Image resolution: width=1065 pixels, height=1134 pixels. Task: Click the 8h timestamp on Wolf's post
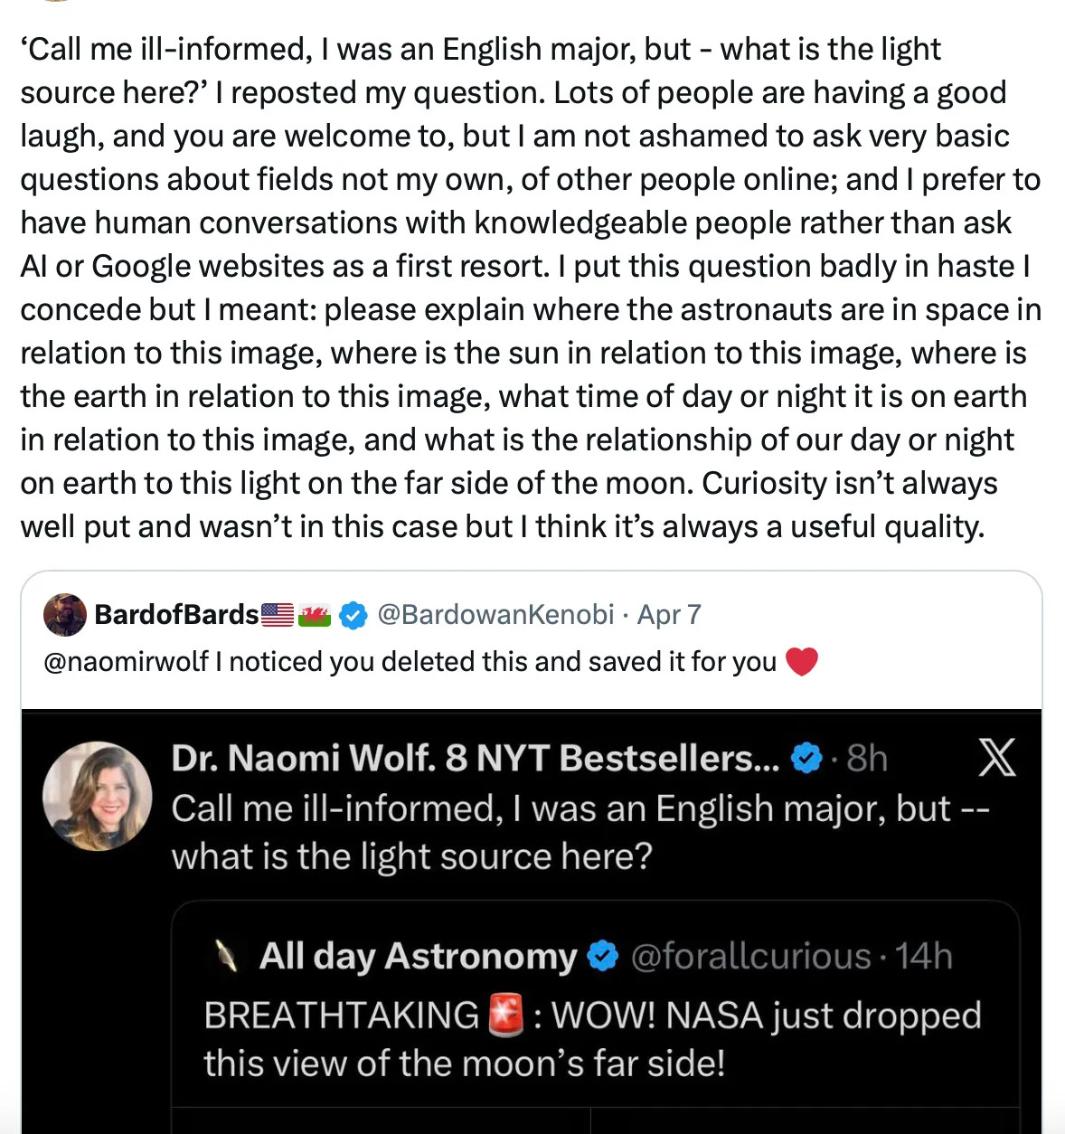pos(867,758)
